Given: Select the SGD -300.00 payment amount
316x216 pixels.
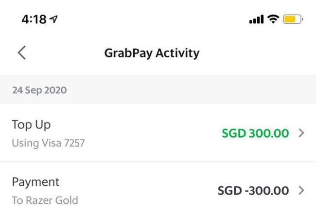Looking at the screenshot, I should (253, 190).
